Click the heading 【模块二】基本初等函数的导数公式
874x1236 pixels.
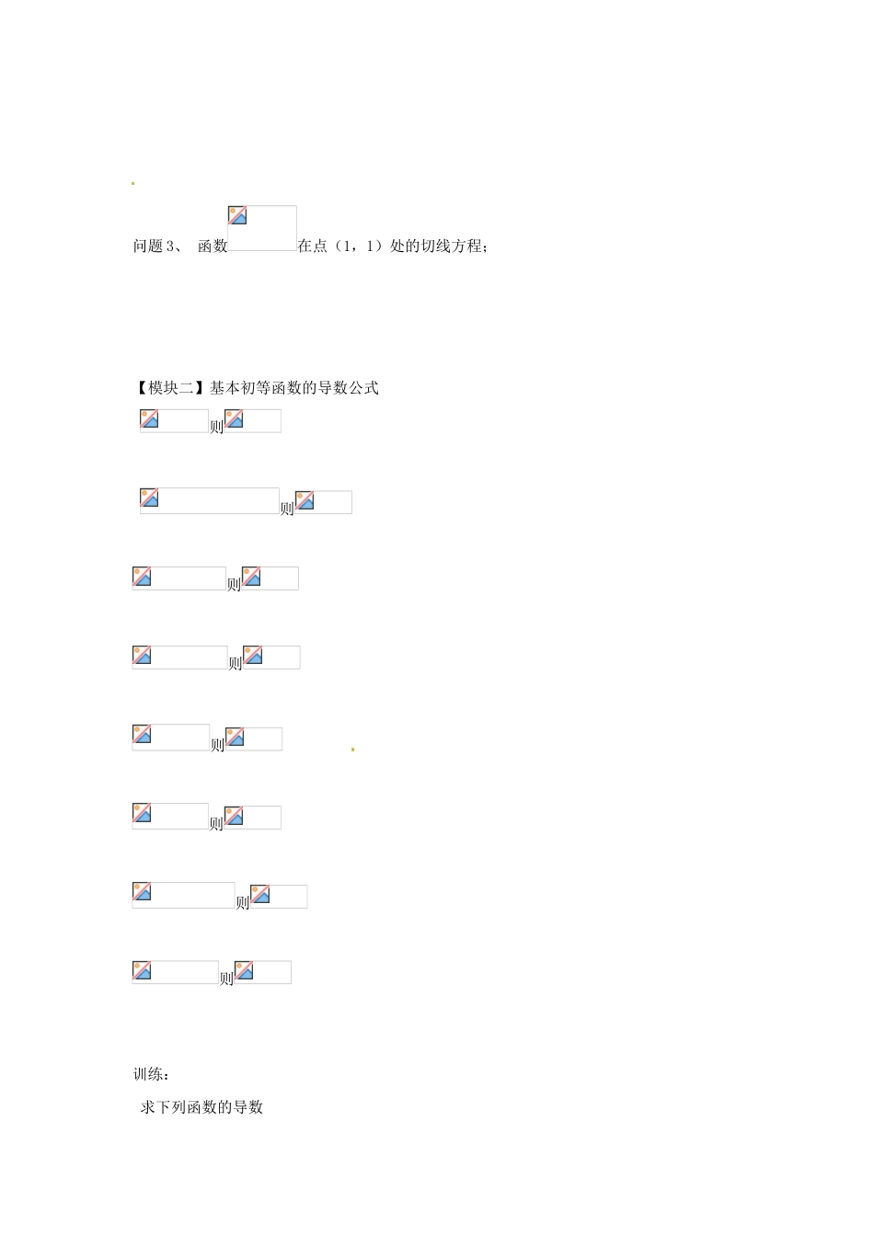[x=257, y=388]
